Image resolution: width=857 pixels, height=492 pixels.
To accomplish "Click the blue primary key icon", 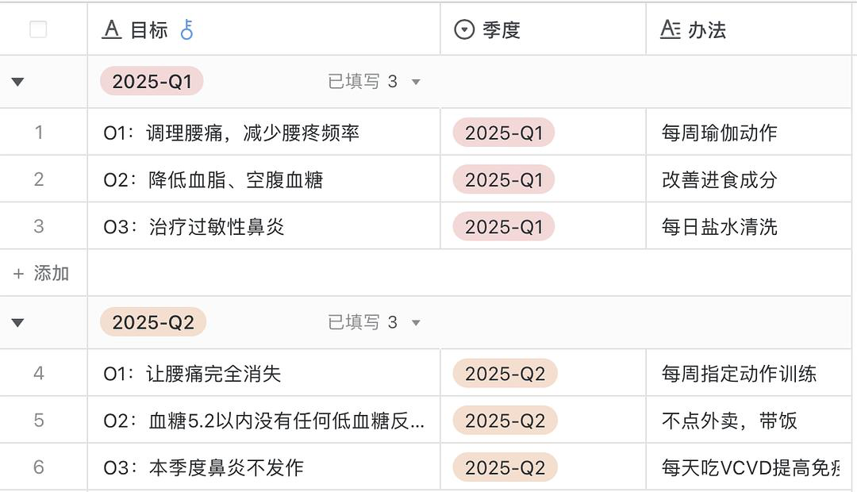I will pos(187,29).
